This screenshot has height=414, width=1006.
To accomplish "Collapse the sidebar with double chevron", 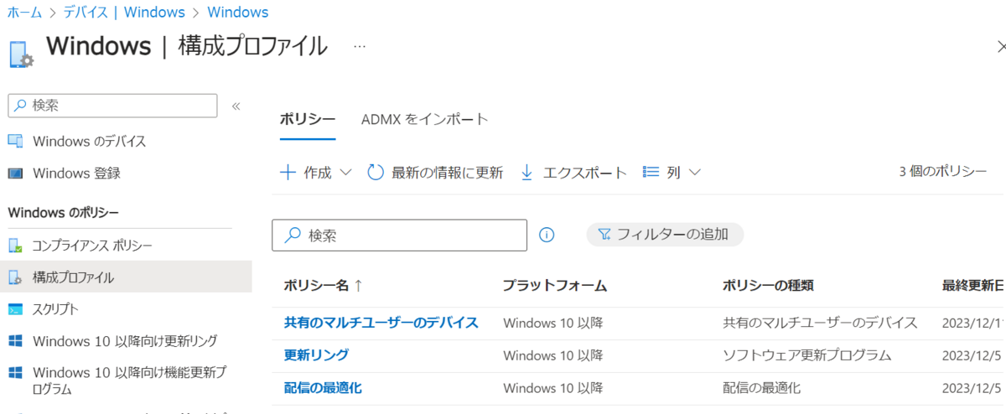I will (x=236, y=106).
